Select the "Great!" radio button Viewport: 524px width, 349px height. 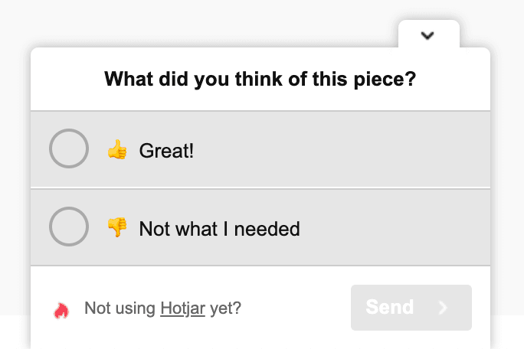pos(69,149)
